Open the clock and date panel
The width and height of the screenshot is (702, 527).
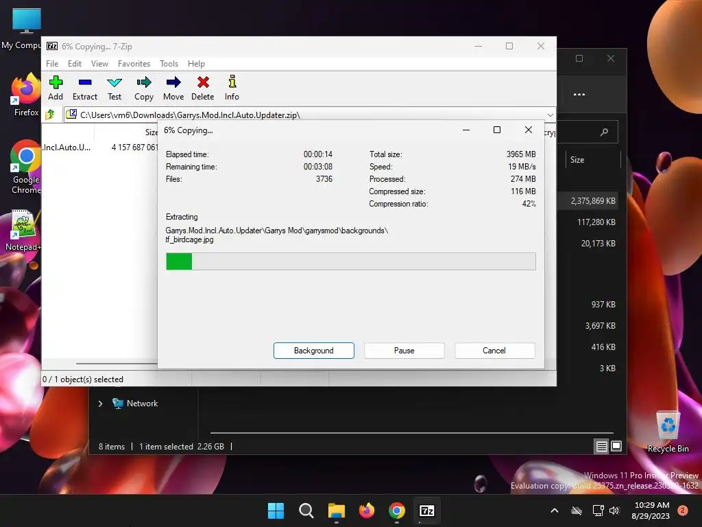651,511
